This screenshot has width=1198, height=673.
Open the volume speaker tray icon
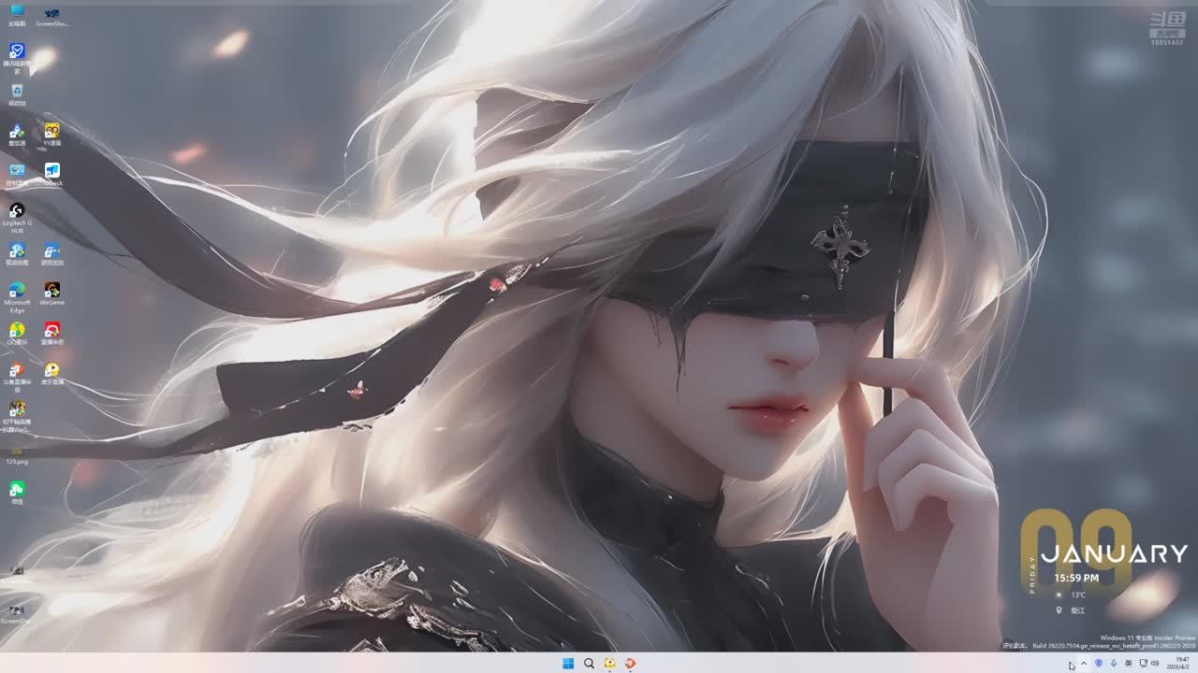click(1155, 664)
